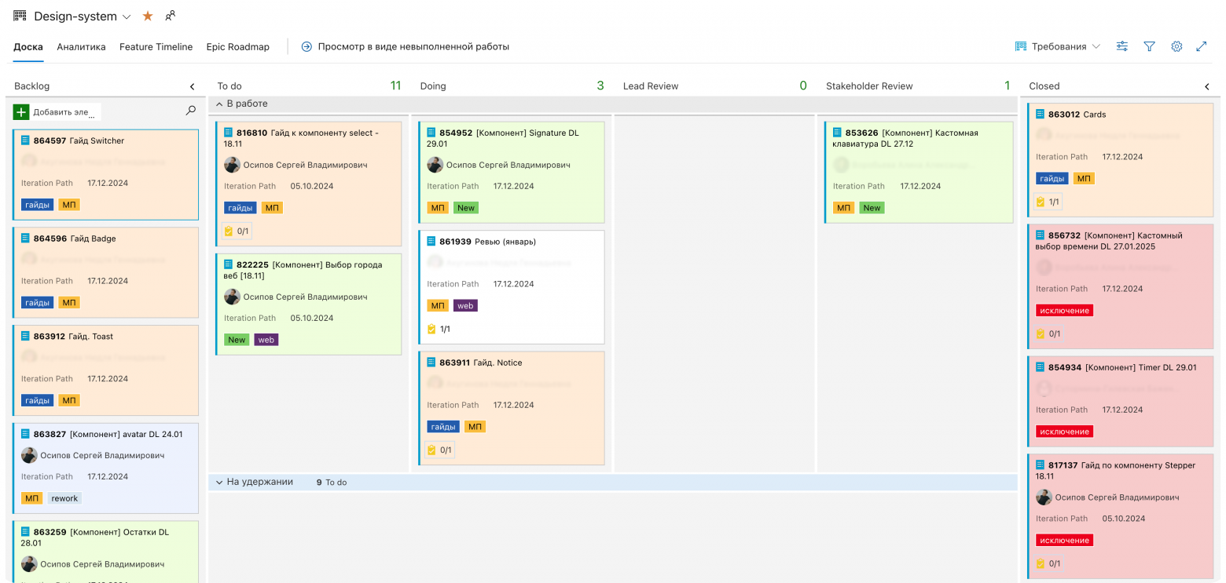Image resolution: width=1226 pixels, height=583 pixels.
Task: Click the Добавить эле… new item field
Action: (x=65, y=112)
